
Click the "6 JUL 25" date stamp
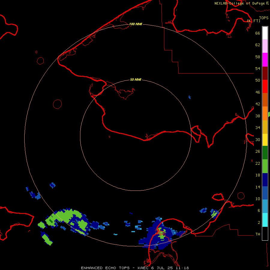click(x=162, y=268)
